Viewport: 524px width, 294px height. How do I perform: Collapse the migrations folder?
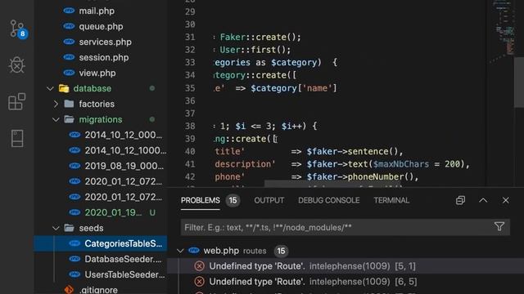click(x=56, y=119)
